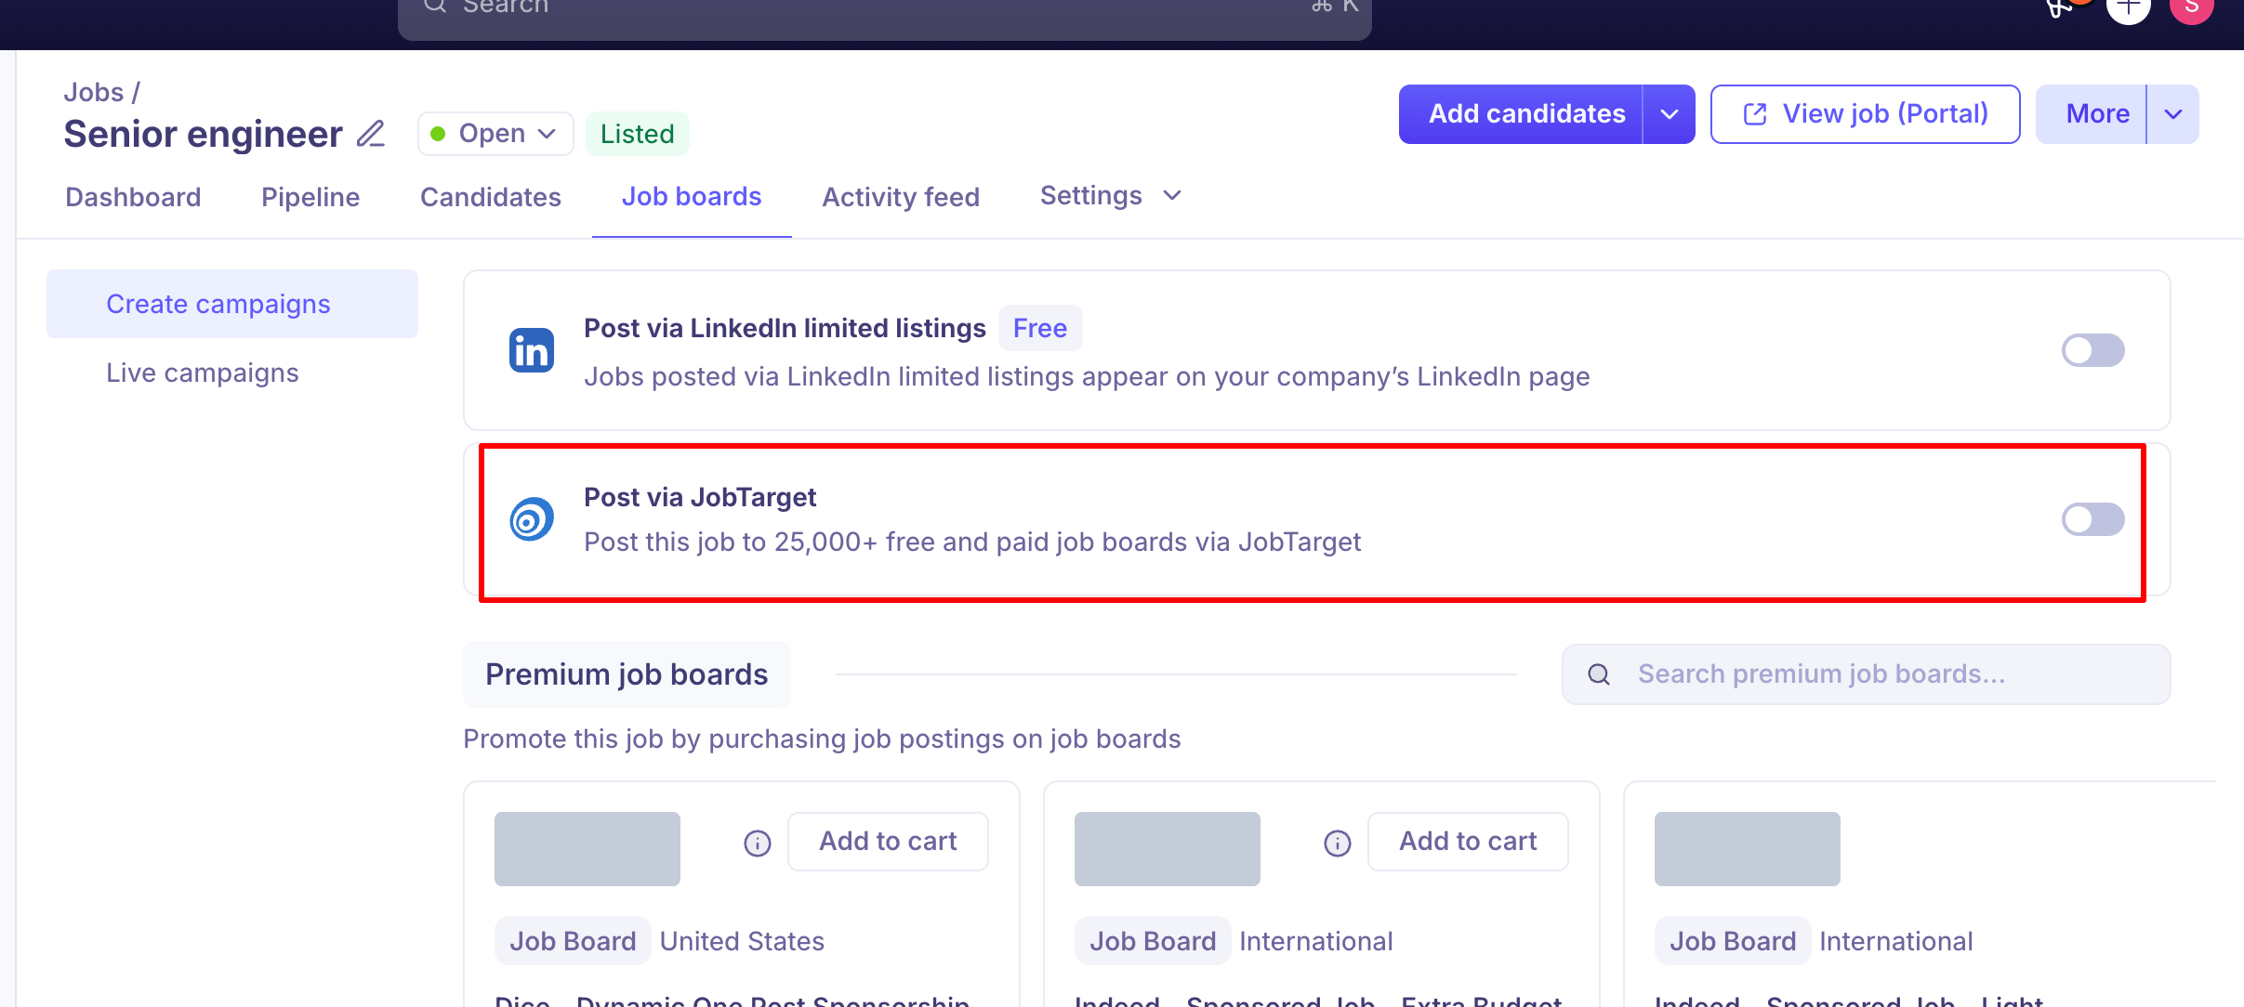Click the Free badge on LinkedIn listing

1040,328
